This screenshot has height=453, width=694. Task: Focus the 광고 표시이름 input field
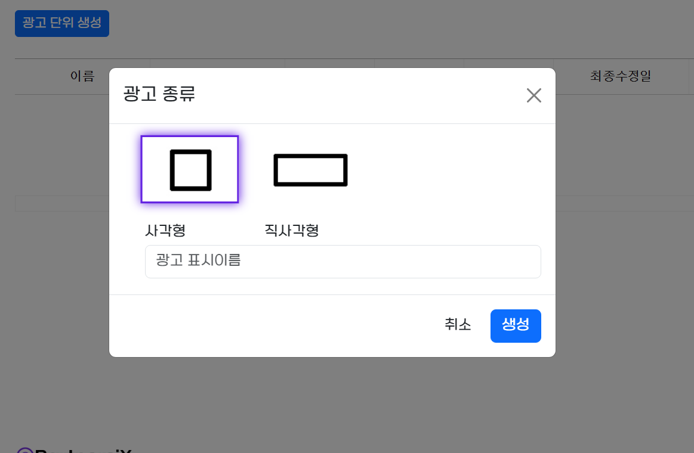coord(343,262)
